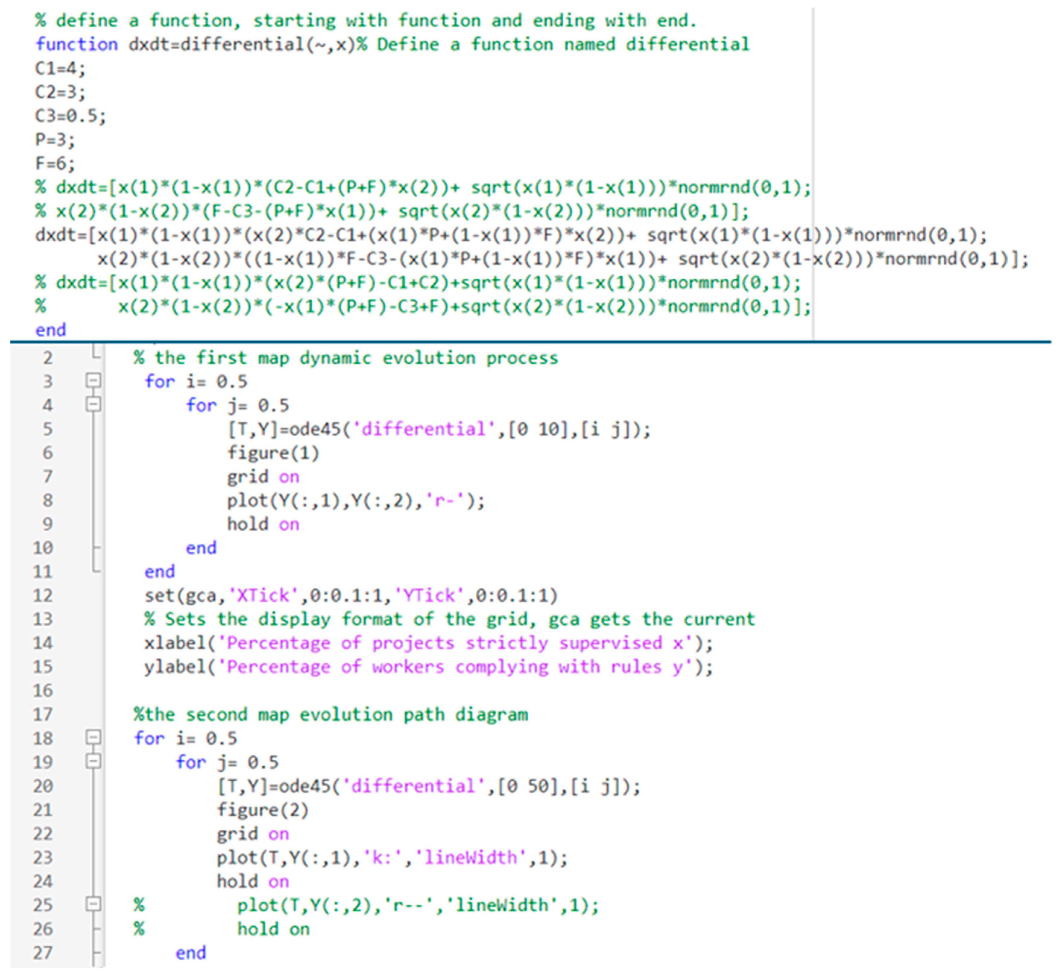This screenshot has height=978, width=1061.
Task: Click line number 5 in the gutter
Action: (x=48, y=429)
